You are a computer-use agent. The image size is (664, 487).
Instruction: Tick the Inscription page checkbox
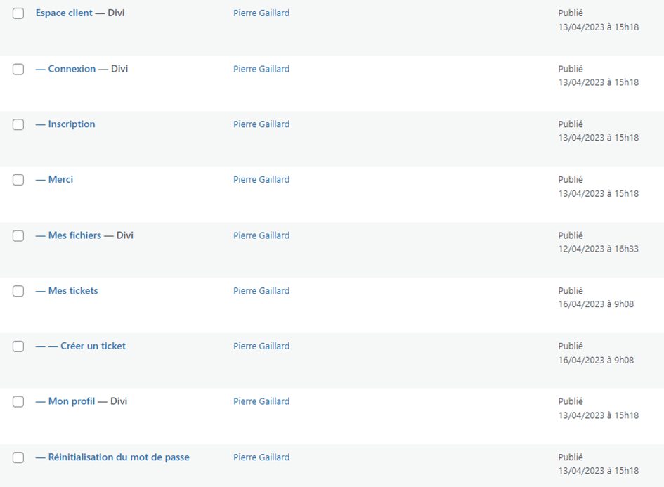18,124
